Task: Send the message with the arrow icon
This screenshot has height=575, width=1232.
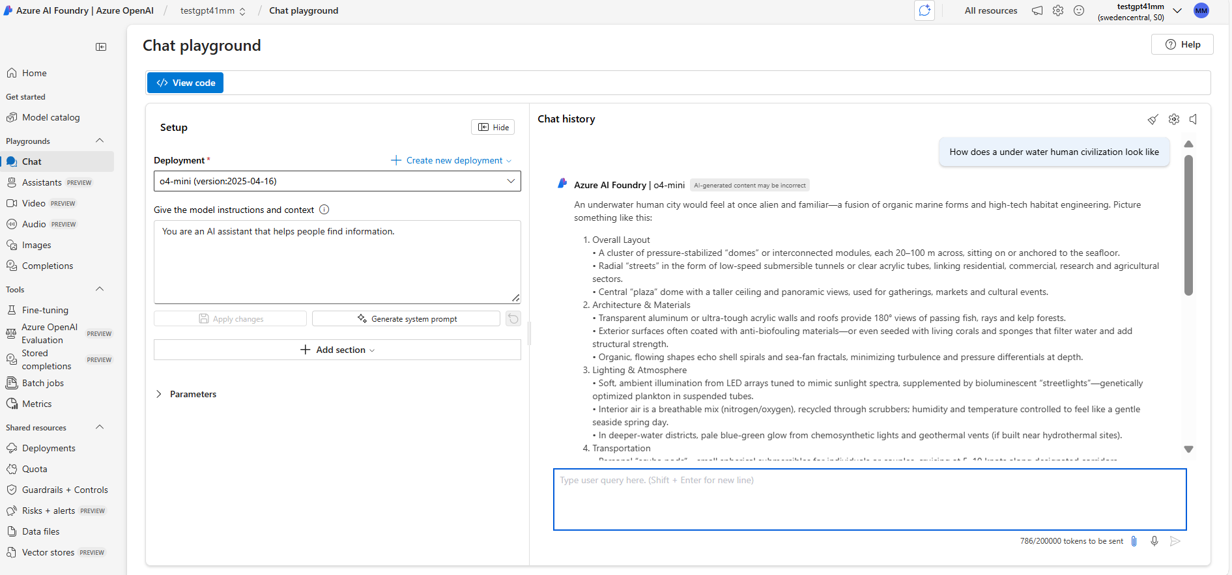Action: point(1175,541)
